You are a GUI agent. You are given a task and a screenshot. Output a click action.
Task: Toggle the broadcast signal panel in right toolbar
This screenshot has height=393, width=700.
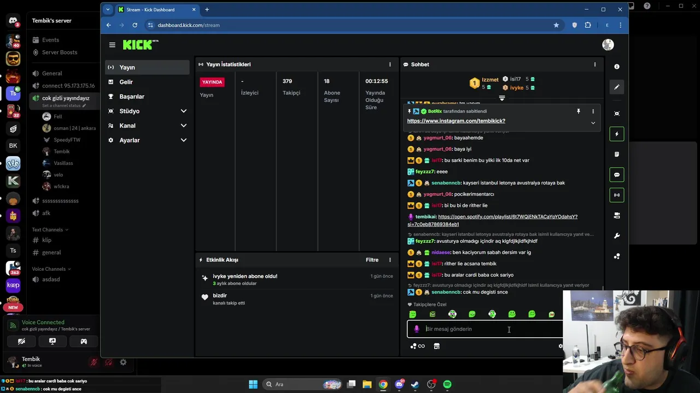617,195
